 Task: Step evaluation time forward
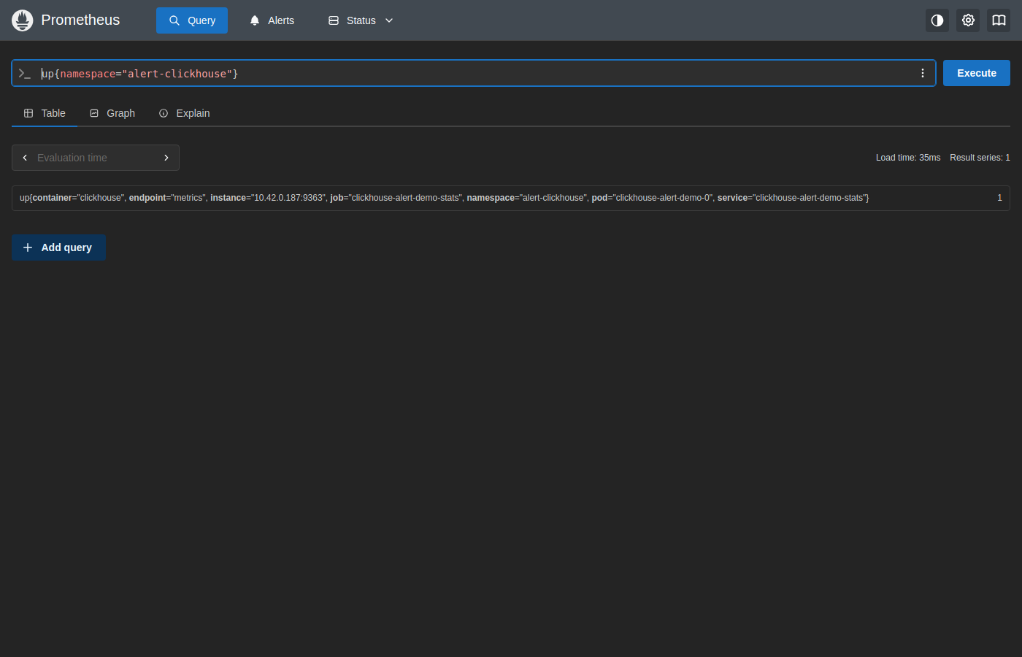[x=166, y=158]
